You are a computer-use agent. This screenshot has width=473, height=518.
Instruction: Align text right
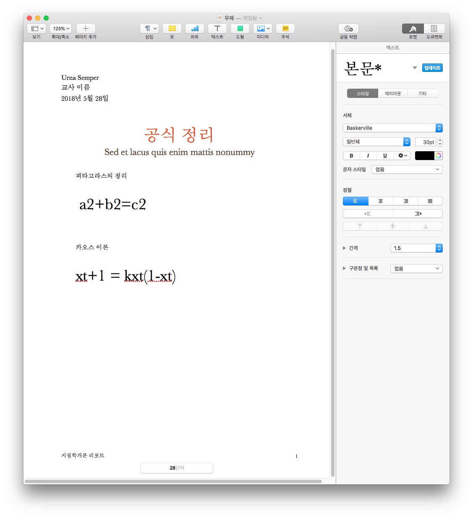(x=405, y=201)
